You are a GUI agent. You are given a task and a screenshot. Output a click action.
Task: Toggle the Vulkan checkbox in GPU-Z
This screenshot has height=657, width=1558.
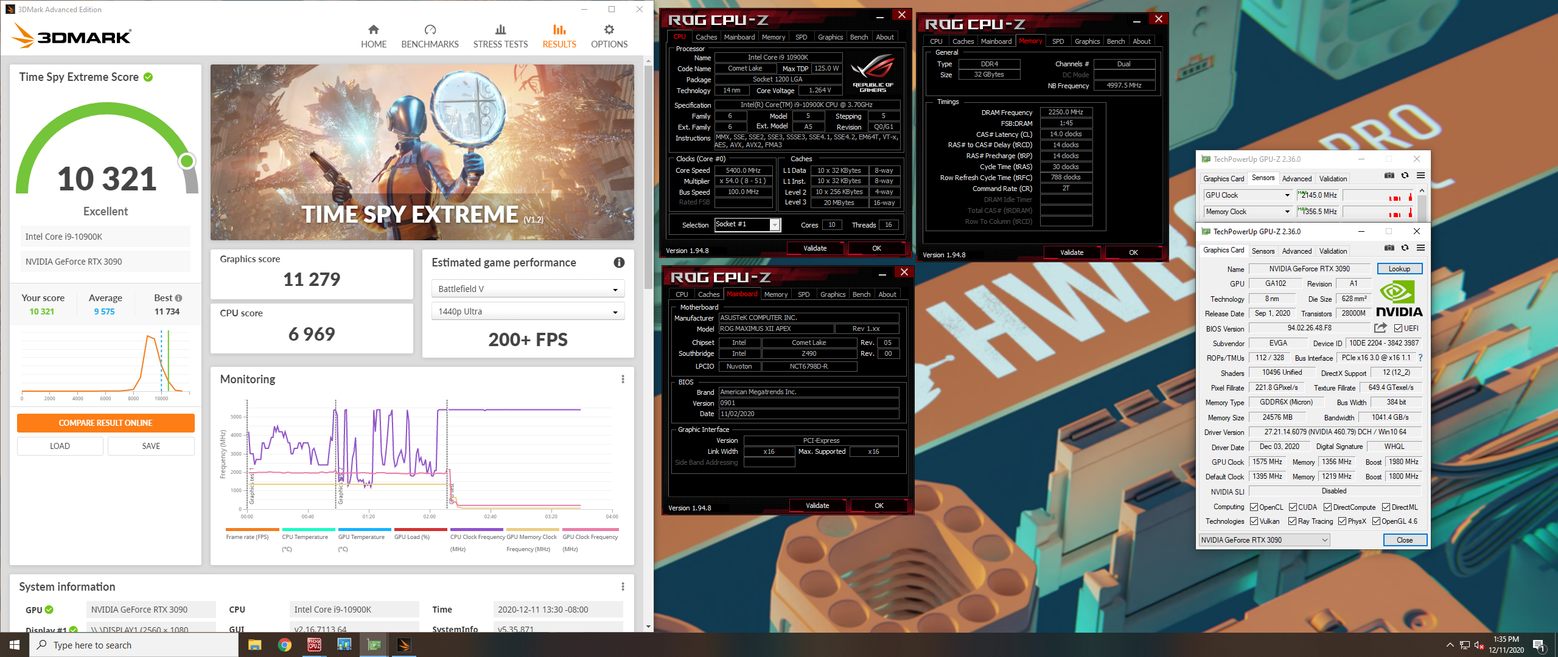(1254, 521)
